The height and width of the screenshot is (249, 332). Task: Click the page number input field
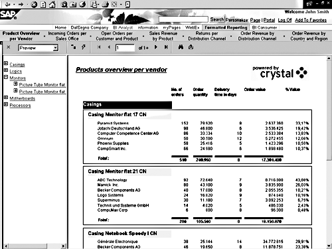pyautogui.click(x=125, y=48)
